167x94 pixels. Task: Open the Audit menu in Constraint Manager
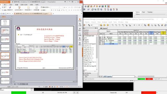(x=110, y=22)
